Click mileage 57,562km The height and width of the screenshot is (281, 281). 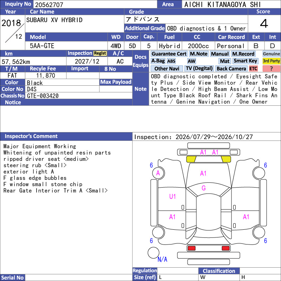[16, 62]
